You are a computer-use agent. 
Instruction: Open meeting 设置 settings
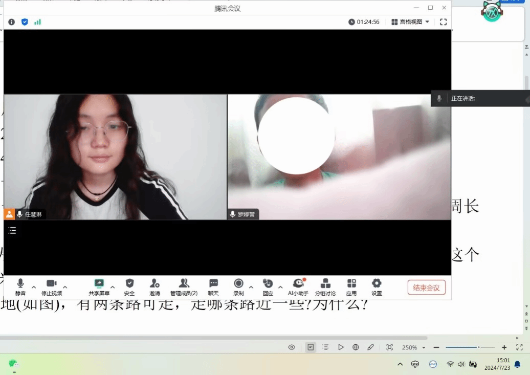pos(377,286)
